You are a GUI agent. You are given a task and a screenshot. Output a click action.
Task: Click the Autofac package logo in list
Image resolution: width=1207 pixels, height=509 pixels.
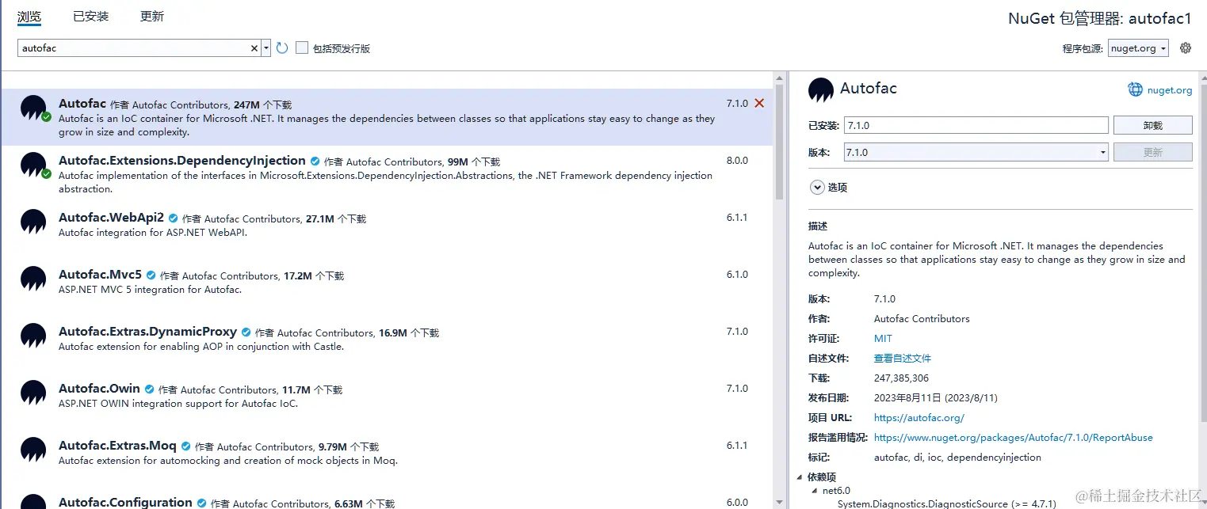tap(33, 108)
